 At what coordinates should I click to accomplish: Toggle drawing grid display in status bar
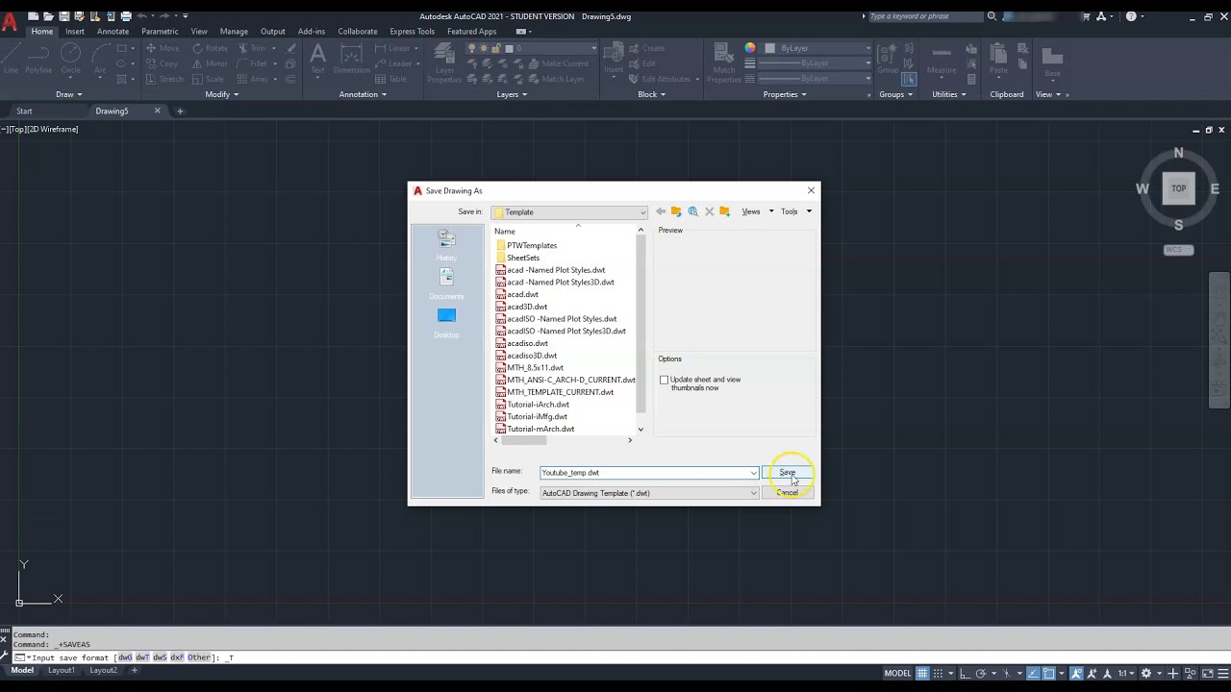pos(922,673)
